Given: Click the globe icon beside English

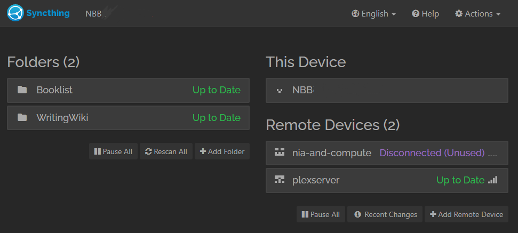Looking at the screenshot, I should point(355,14).
